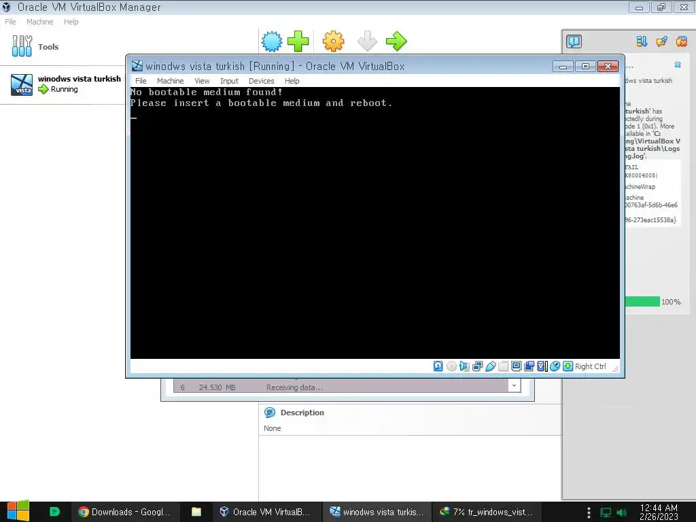
Task: Minimize the VirtualBox Manager window
Action: pyautogui.click(x=639, y=7)
